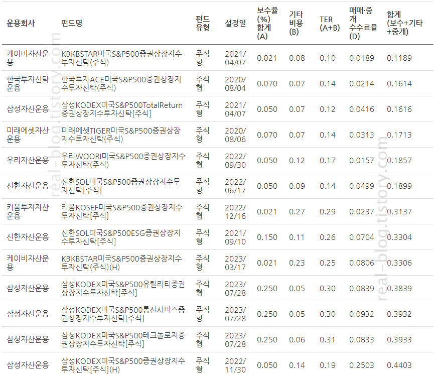The height and width of the screenshot is (376, 437).
Task: Click brokerage fee value 0.0499
Action: click(361, 186)
